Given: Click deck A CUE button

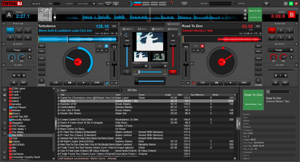Looking at the screenshot, I should pyautogui.click(x=55, y=82).
